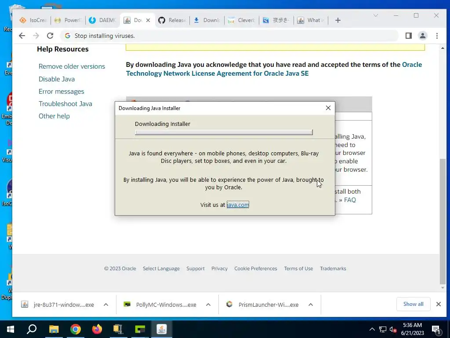Expand options for jre-8u371 download
This screenshot has width=450, height=338.
tap(106, 305)
